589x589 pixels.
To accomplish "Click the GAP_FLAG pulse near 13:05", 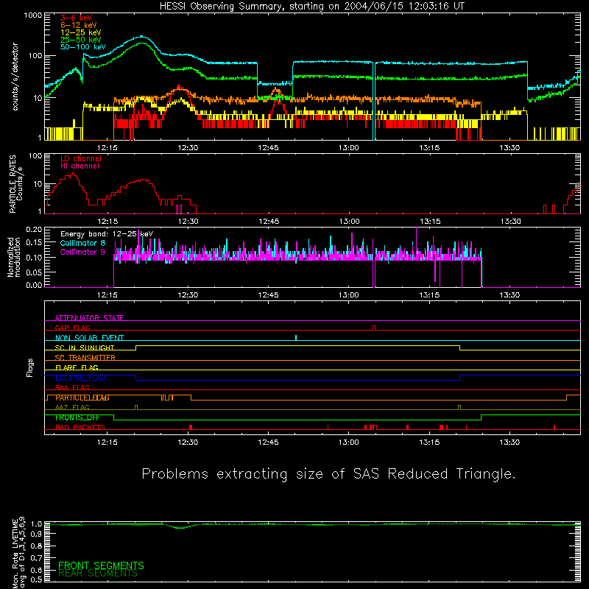I will pos(374,328).
